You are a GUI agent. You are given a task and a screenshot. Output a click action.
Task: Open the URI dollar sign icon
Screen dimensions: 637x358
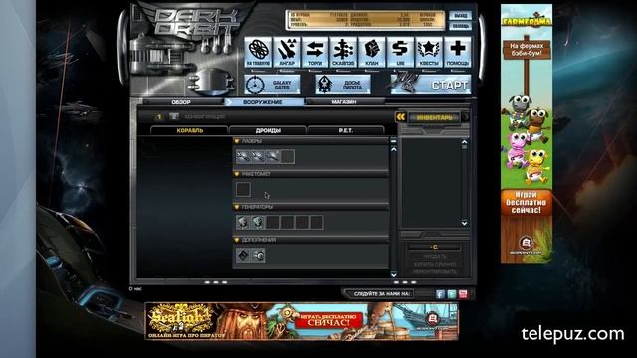tap(400, 52)
